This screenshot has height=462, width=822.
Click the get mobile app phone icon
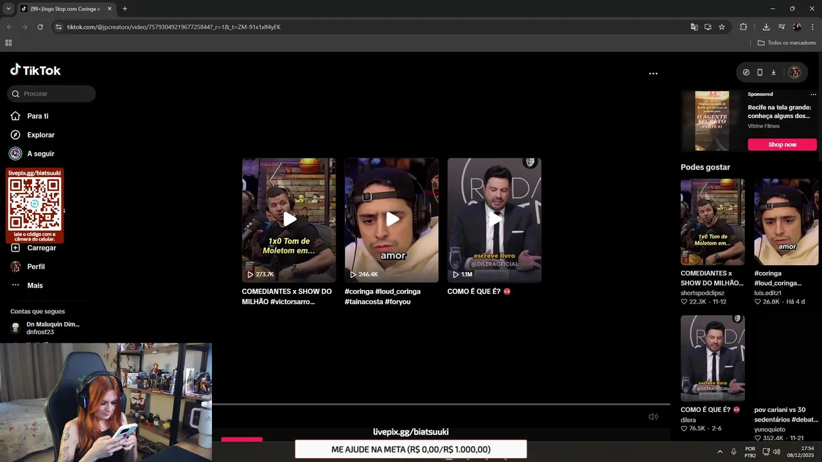pos(760,73)
